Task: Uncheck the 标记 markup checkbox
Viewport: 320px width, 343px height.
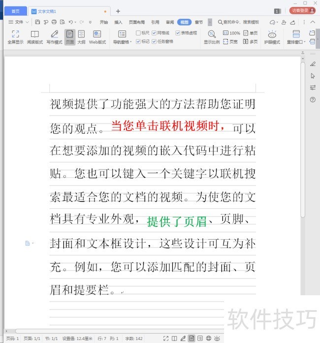Action: (138, 41)
